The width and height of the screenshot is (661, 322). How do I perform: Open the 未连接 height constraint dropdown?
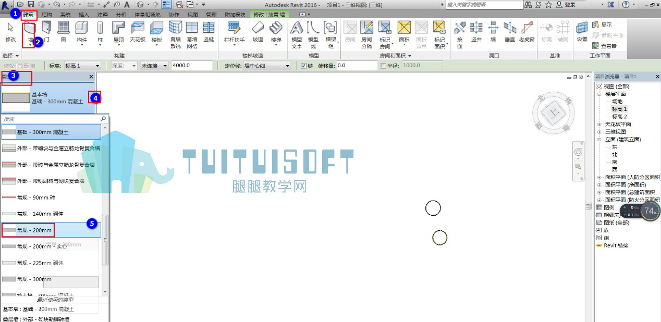(154, 66)
